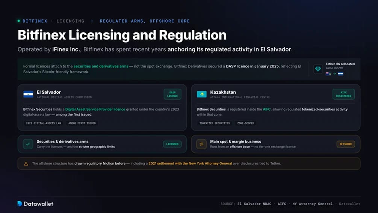
Task: Click the AIFC REGISTERED badge
Action: [343, 94]
